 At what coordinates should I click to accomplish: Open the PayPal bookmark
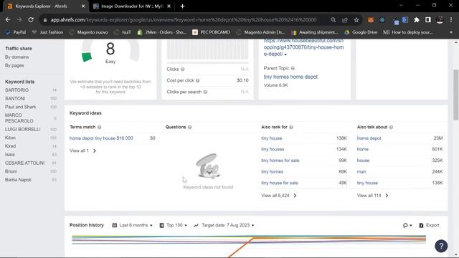(16, 32)
